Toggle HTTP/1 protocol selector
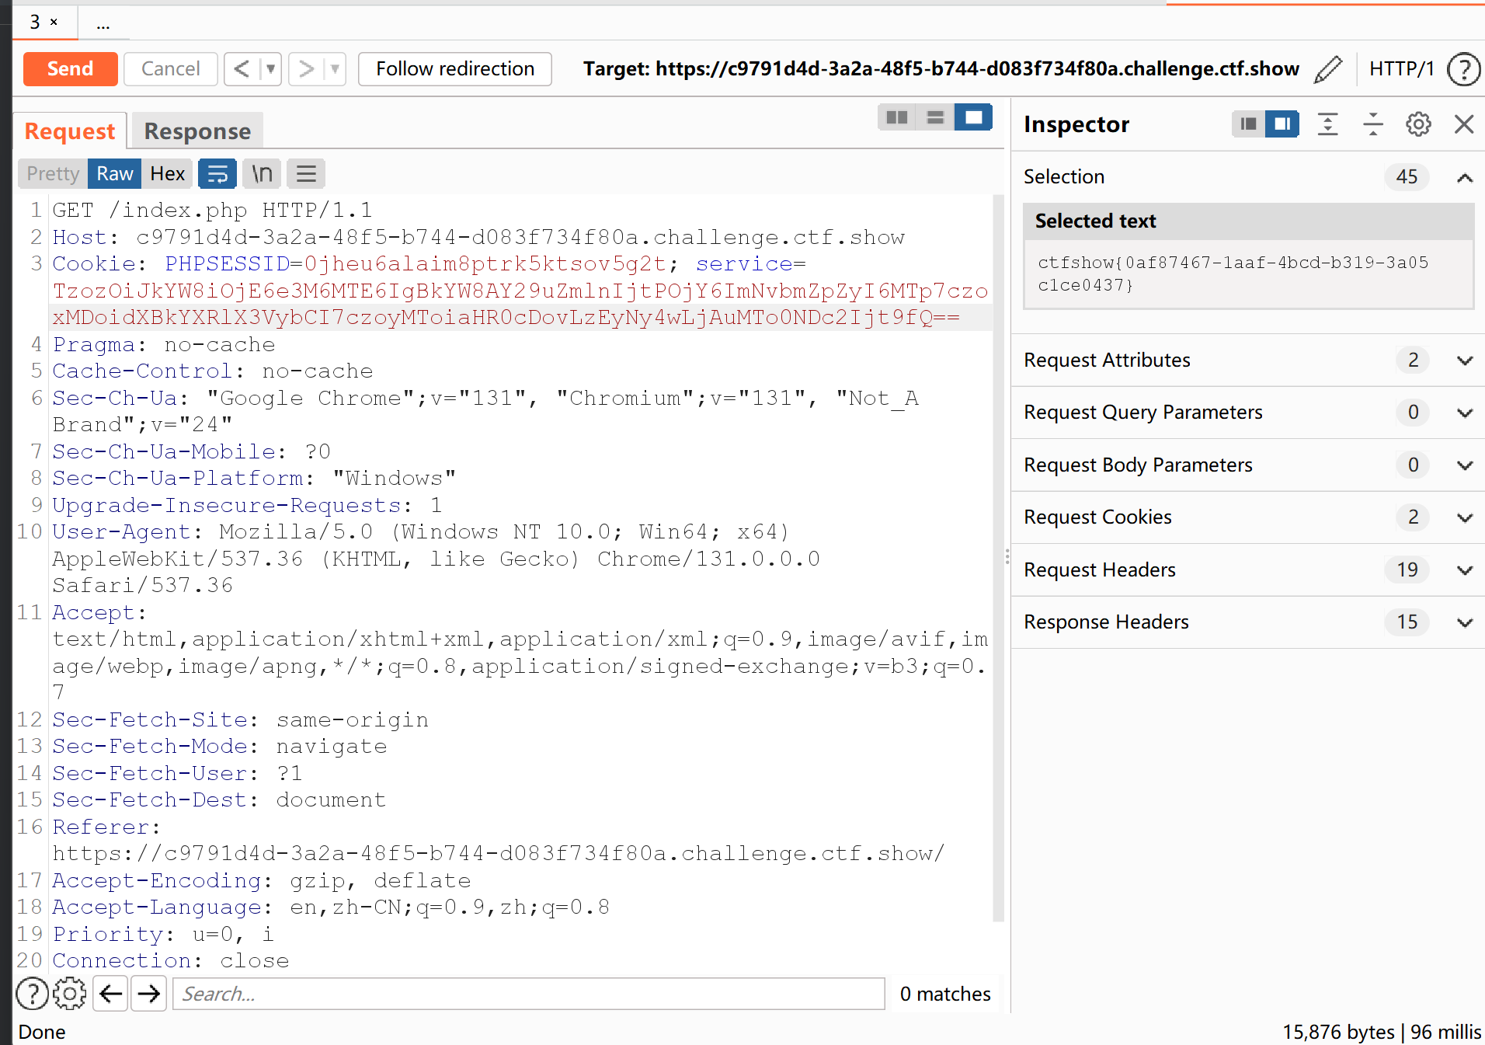The image size is (1485, 1045). click(x=1401, y=69)
